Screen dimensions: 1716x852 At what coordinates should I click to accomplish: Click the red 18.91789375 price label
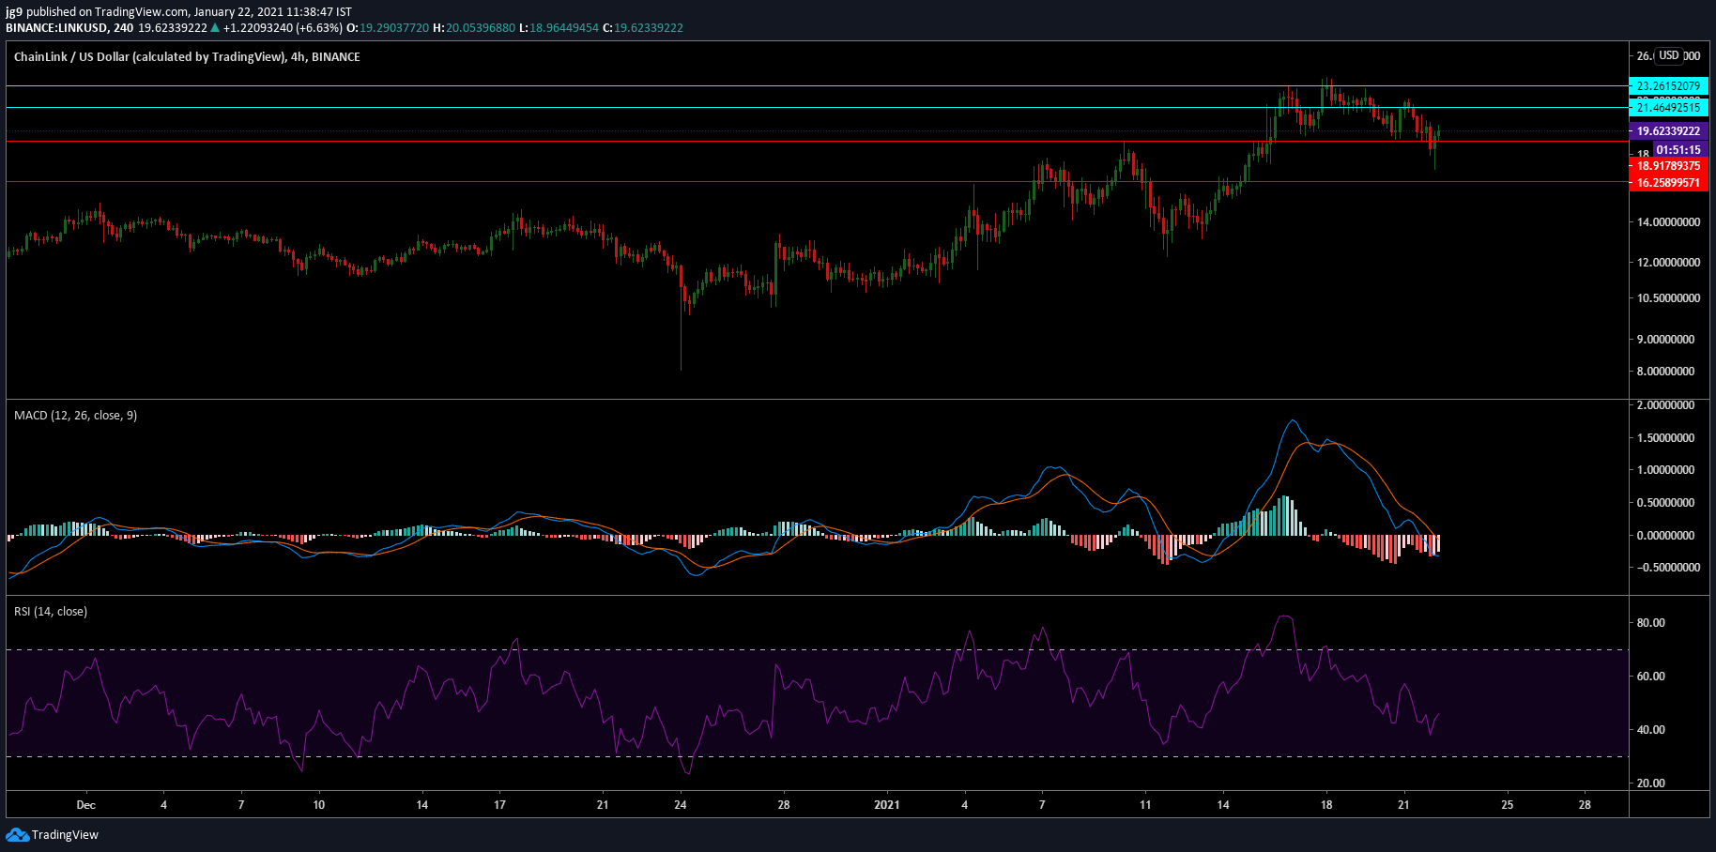(x=1668, y=166)
